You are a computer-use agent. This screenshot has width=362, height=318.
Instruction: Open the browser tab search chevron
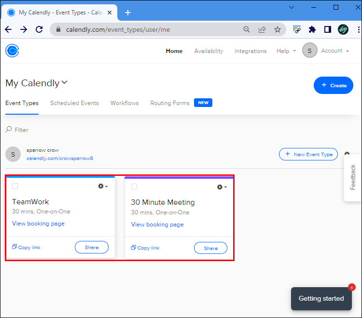click(292, 7)
